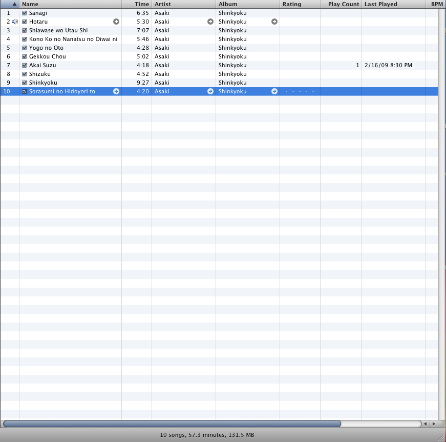Screen dimensions: 446x442
Task: Click the horizontal scrollbar thumb
Action: pyautogui.click(x=172, y=424)
